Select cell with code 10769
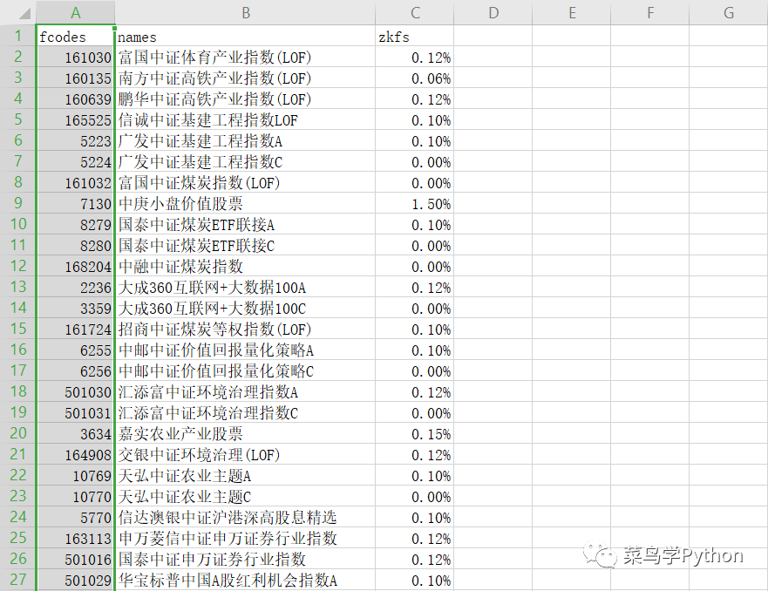Viewport: 768px width, 591px height. tap(76, 476)
